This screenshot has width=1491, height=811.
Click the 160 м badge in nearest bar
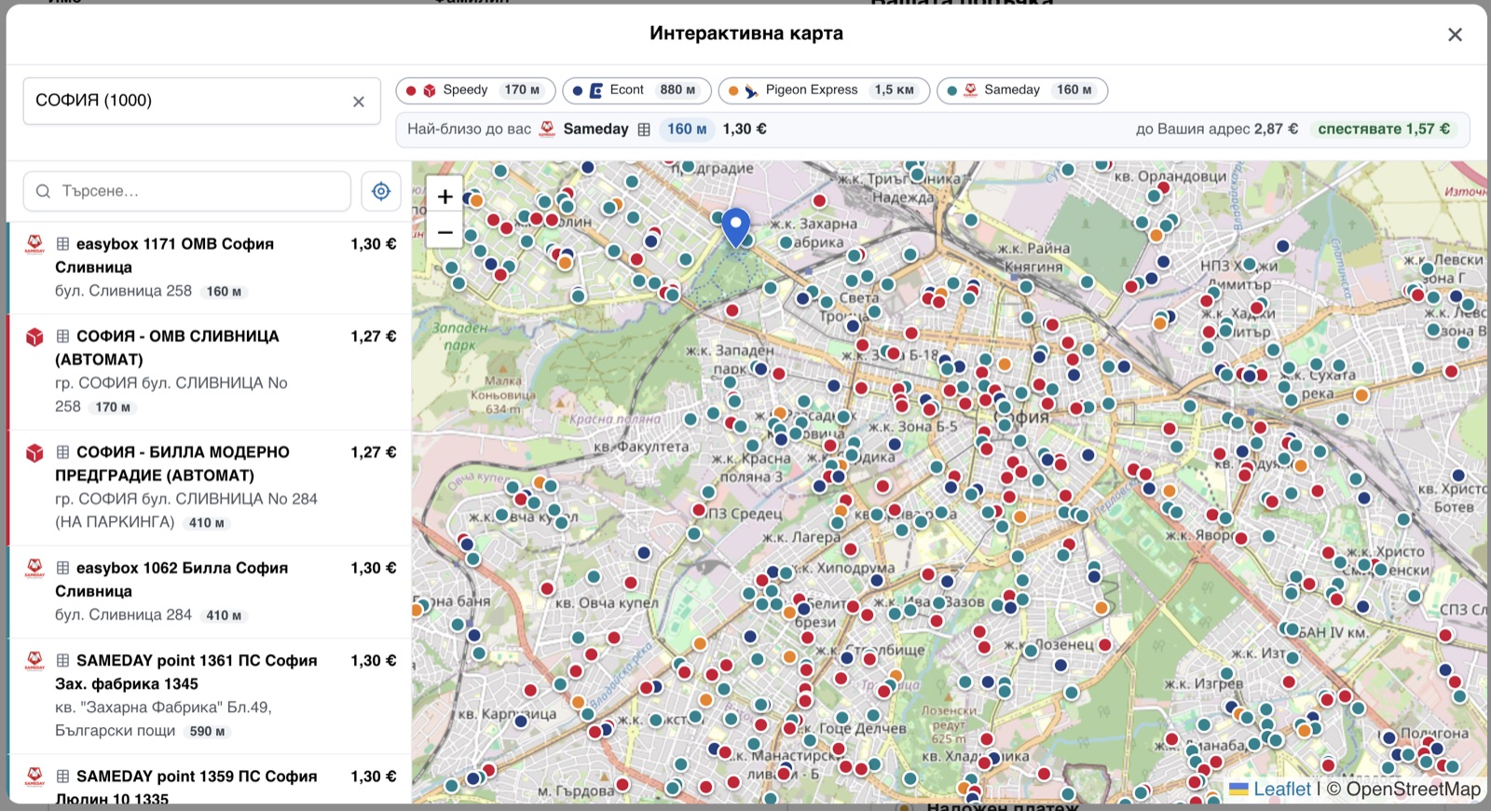[687, 130]
